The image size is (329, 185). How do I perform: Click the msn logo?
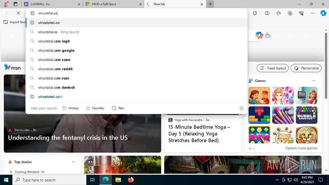12,68
